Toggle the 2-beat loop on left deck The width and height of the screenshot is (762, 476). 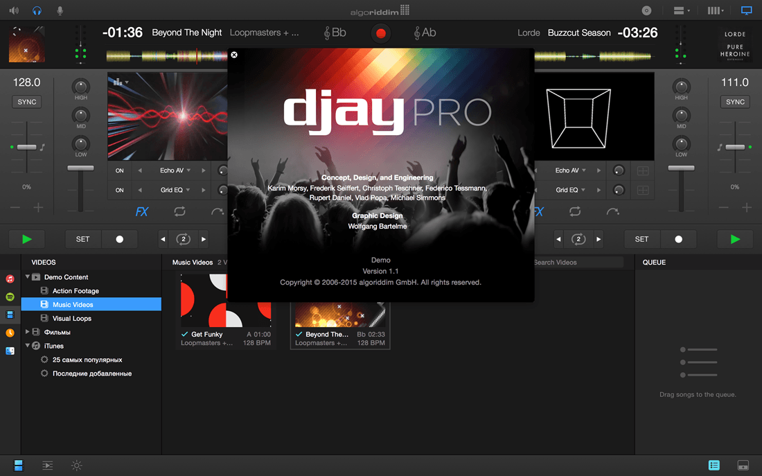tap(183, 239)
